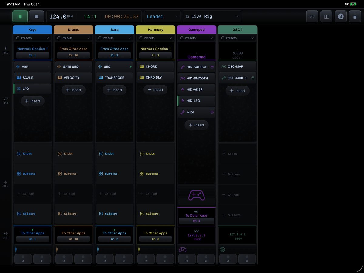364x273 pixels.
Task: Pause playback with the green transport button
Action: [20, 16]
